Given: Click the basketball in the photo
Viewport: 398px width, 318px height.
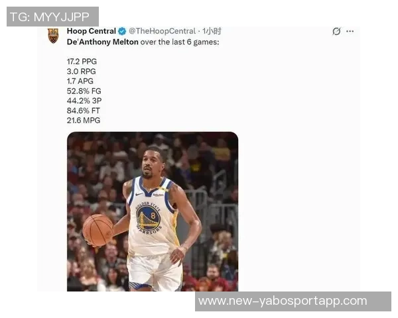Looking at the screenshot, I should coord(98,231).
